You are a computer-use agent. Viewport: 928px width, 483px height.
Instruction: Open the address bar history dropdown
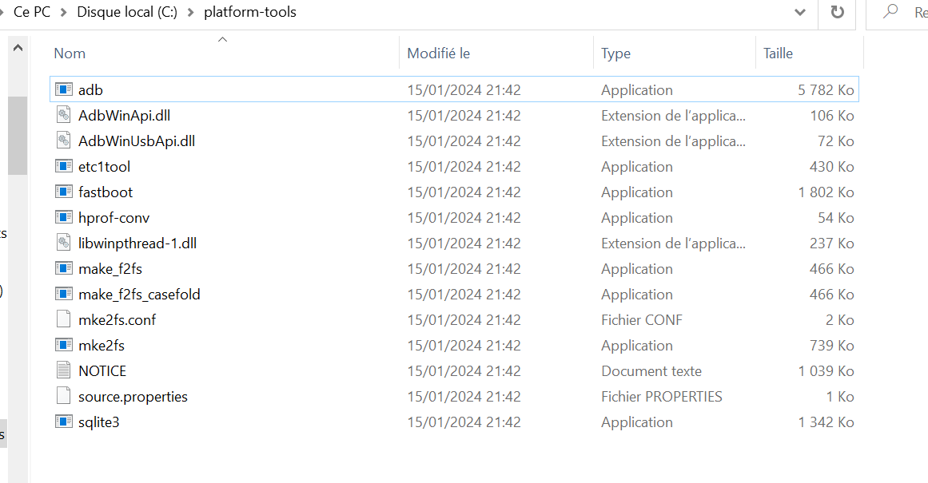(799, 13)
